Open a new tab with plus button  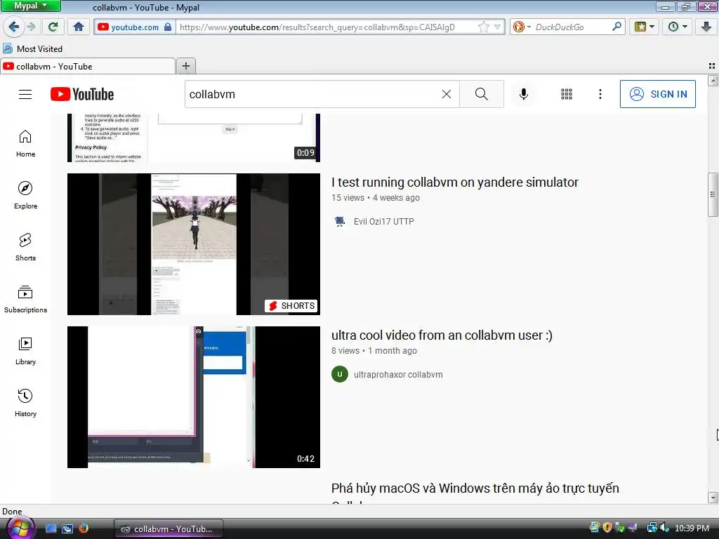185,66
